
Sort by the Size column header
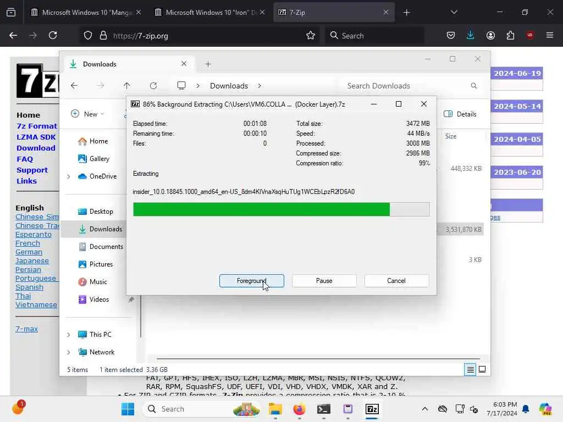pos(463,136)
